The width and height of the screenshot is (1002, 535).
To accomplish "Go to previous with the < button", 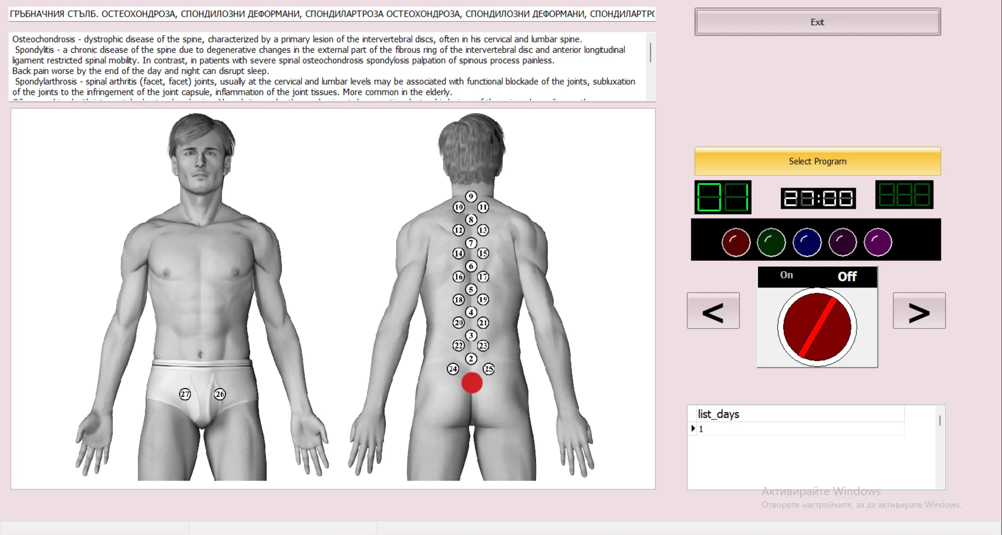I will click(713, 311).
